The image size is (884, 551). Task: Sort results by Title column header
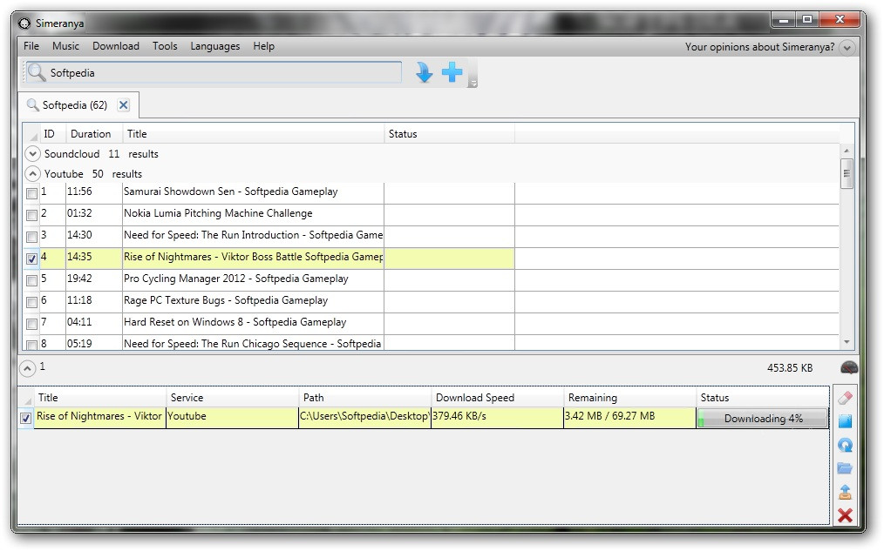253,134
